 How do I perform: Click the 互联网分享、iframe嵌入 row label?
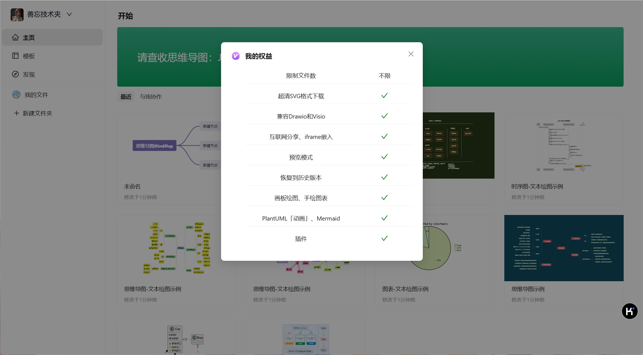(x=301, y=137)
